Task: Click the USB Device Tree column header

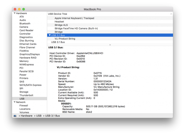Action: [x=110, y=14]
